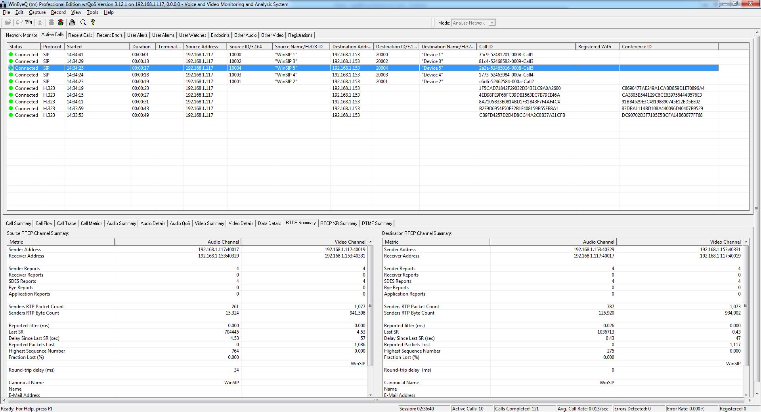The width and height of the screenshot is (761, 412).
Task: Open the Capture menu
Action: [37, 12]
